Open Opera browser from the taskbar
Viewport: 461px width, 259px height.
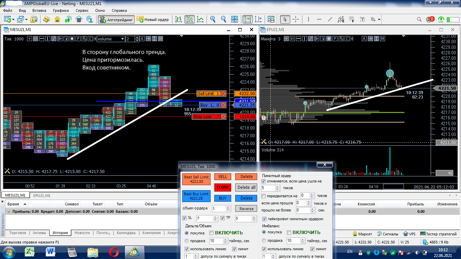[x=113, y=252]
